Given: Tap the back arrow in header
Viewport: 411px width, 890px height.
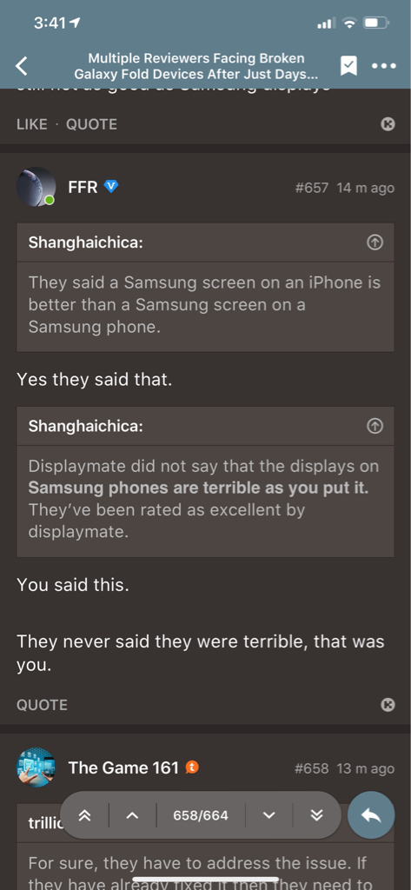Looking at the screenshot, I should click(21, 66).
